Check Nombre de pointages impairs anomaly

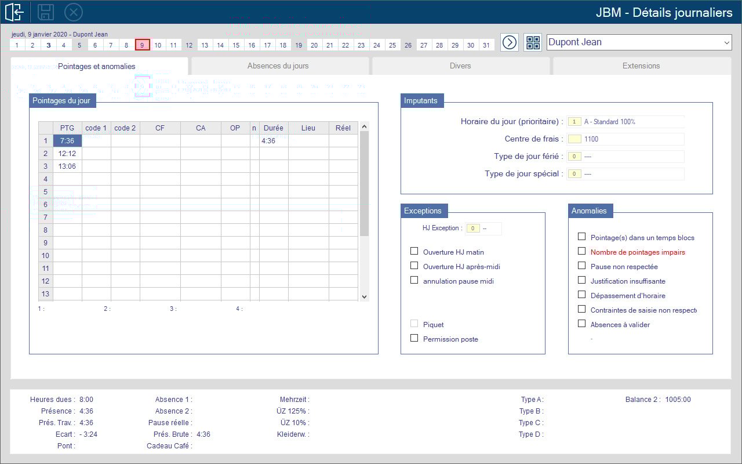point(581,251)
